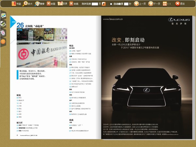Screen dimensions: 196x147
Task: Open the 书签 bookmark tool
Action: (16, 4)
